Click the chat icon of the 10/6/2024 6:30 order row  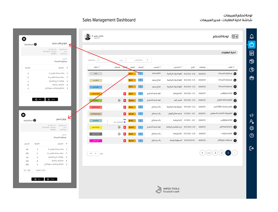tap(235, 73)
